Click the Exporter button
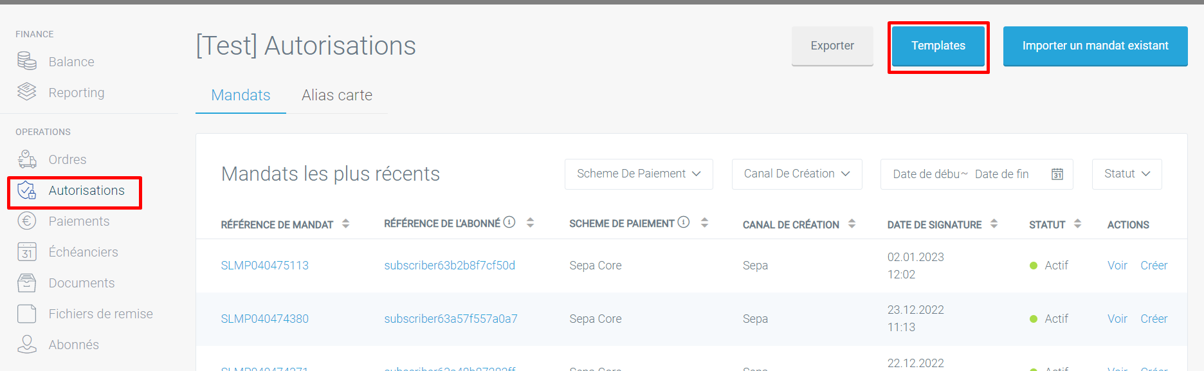The height and width of the screenshot is (371, 1204). click(832, 46)
